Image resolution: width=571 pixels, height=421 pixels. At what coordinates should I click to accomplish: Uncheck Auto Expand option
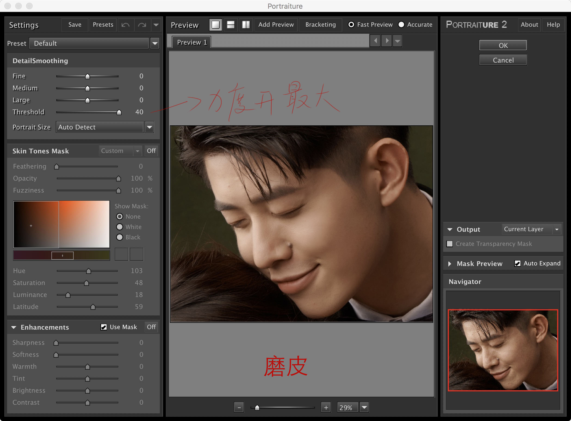coord(517,263)
